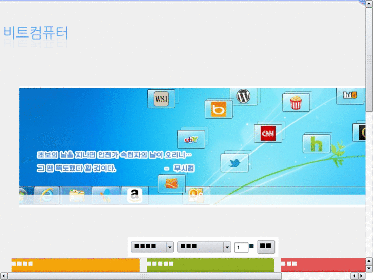This screenshot has height=280, width=373.
Task: Click the popcorn bucket icon
Action: (296, 103)
